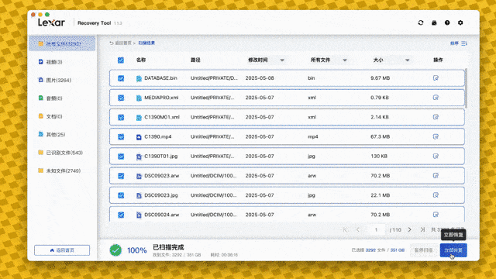Click the file type icon of C1390M01.xml
496x279 pixels.
[139, 118]
